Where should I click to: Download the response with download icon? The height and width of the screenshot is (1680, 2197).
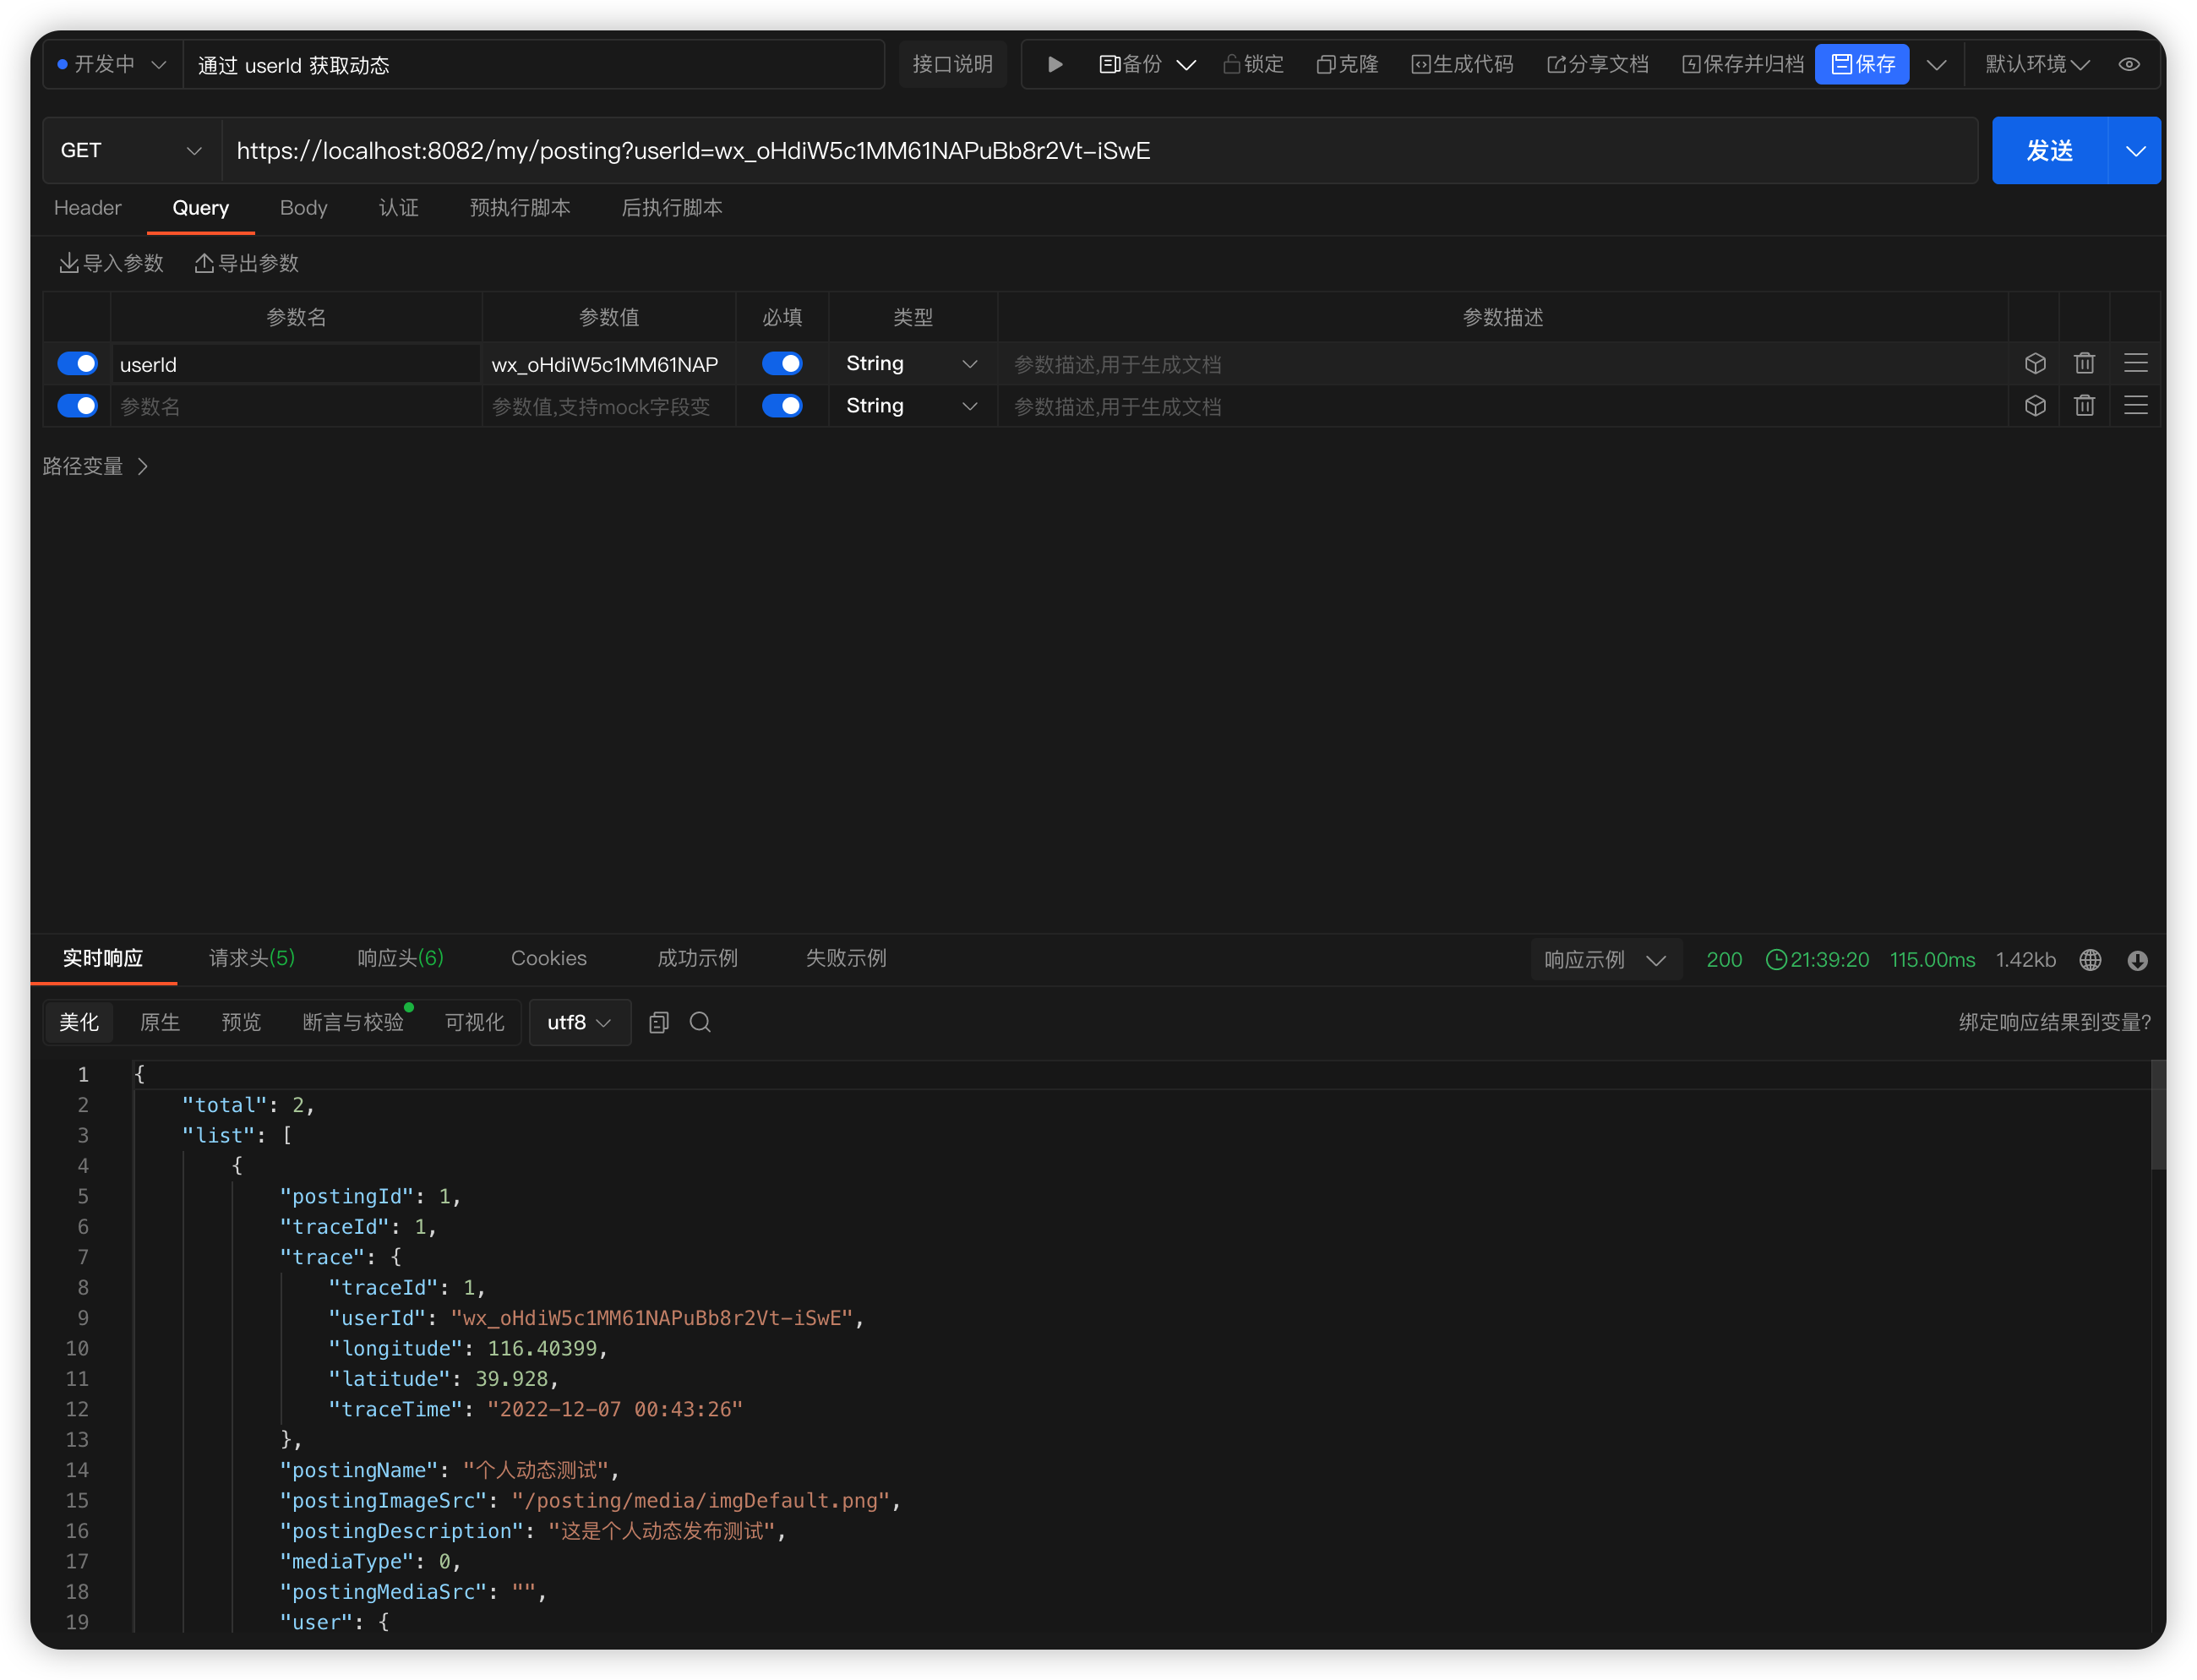tap(2137, 960)
